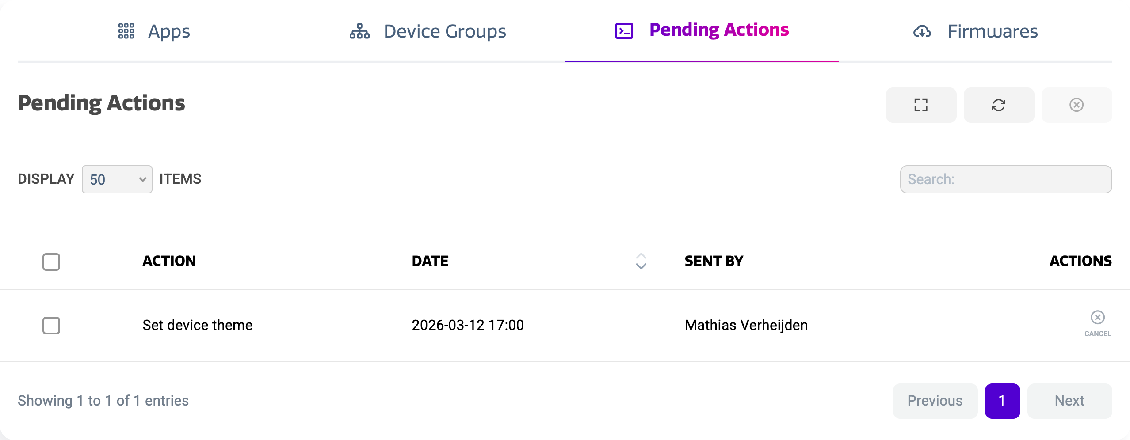Check the Set device theme row checkbox

tap(51, 326)
